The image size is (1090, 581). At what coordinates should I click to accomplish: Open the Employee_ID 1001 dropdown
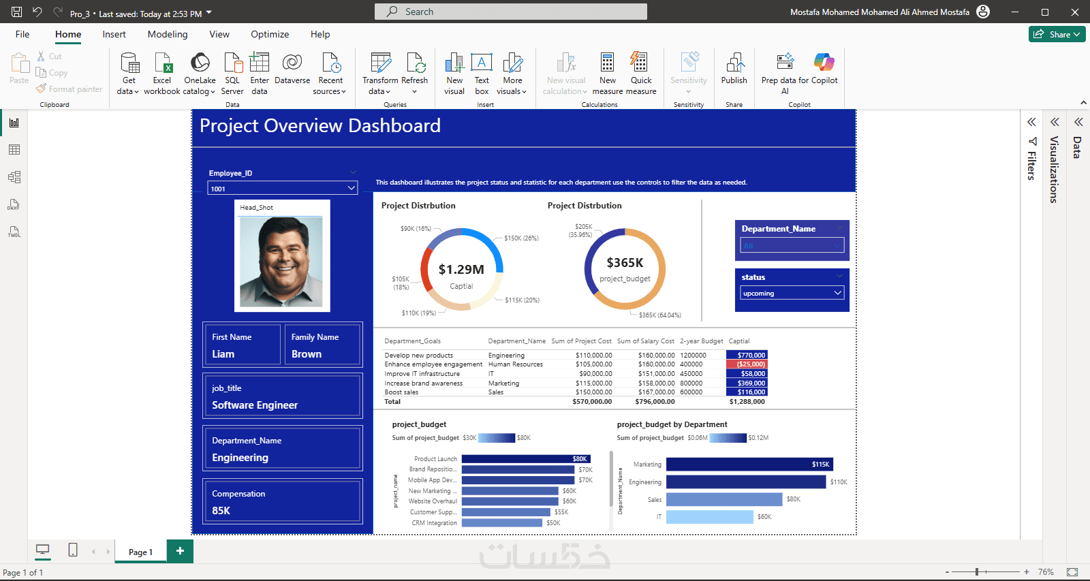click(x=351, y=188)
